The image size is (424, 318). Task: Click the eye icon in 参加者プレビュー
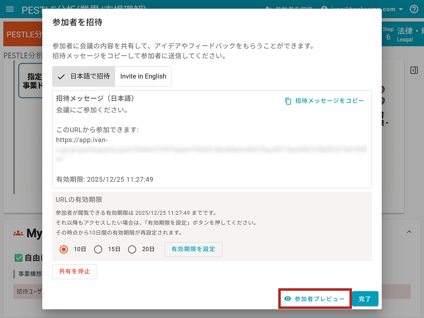288,299
